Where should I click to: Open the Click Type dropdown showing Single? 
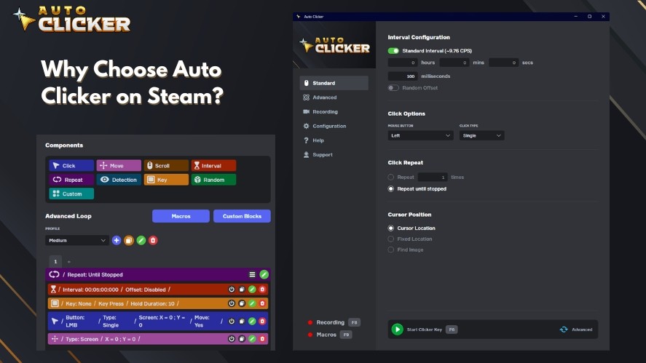[x=481, y=135]
